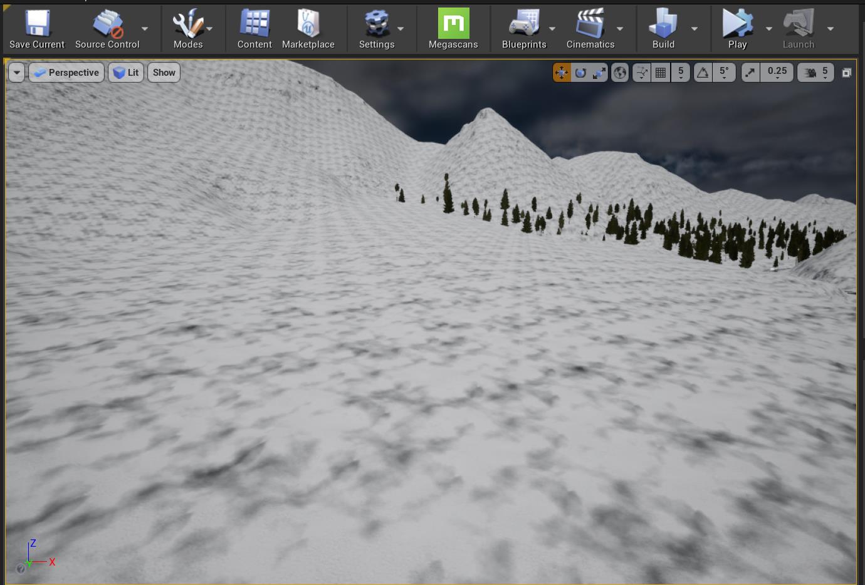Open the Modes tool panel
Viewport: 865px width, 585px height.
coord(188,29)
